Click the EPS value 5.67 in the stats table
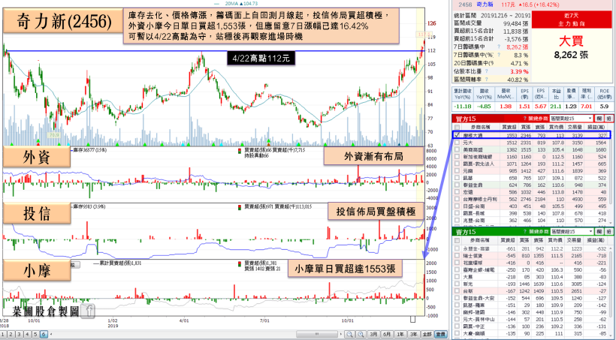616x340 pixels. tap(541, 107)
